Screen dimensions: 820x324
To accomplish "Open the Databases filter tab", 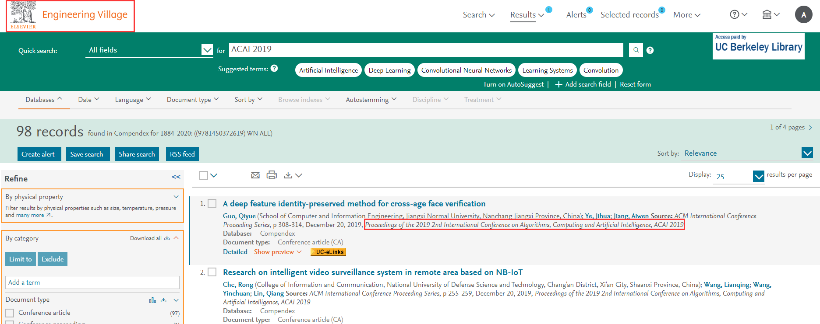I will tap(43, 100).
